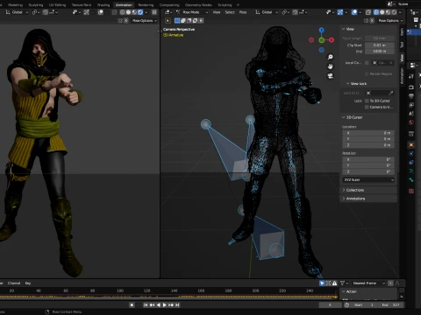Image resolution: width=421 pixels, height=315 pixels.
Task: Enable Lock Camera to View checkbox
Action: click(367, 108)
